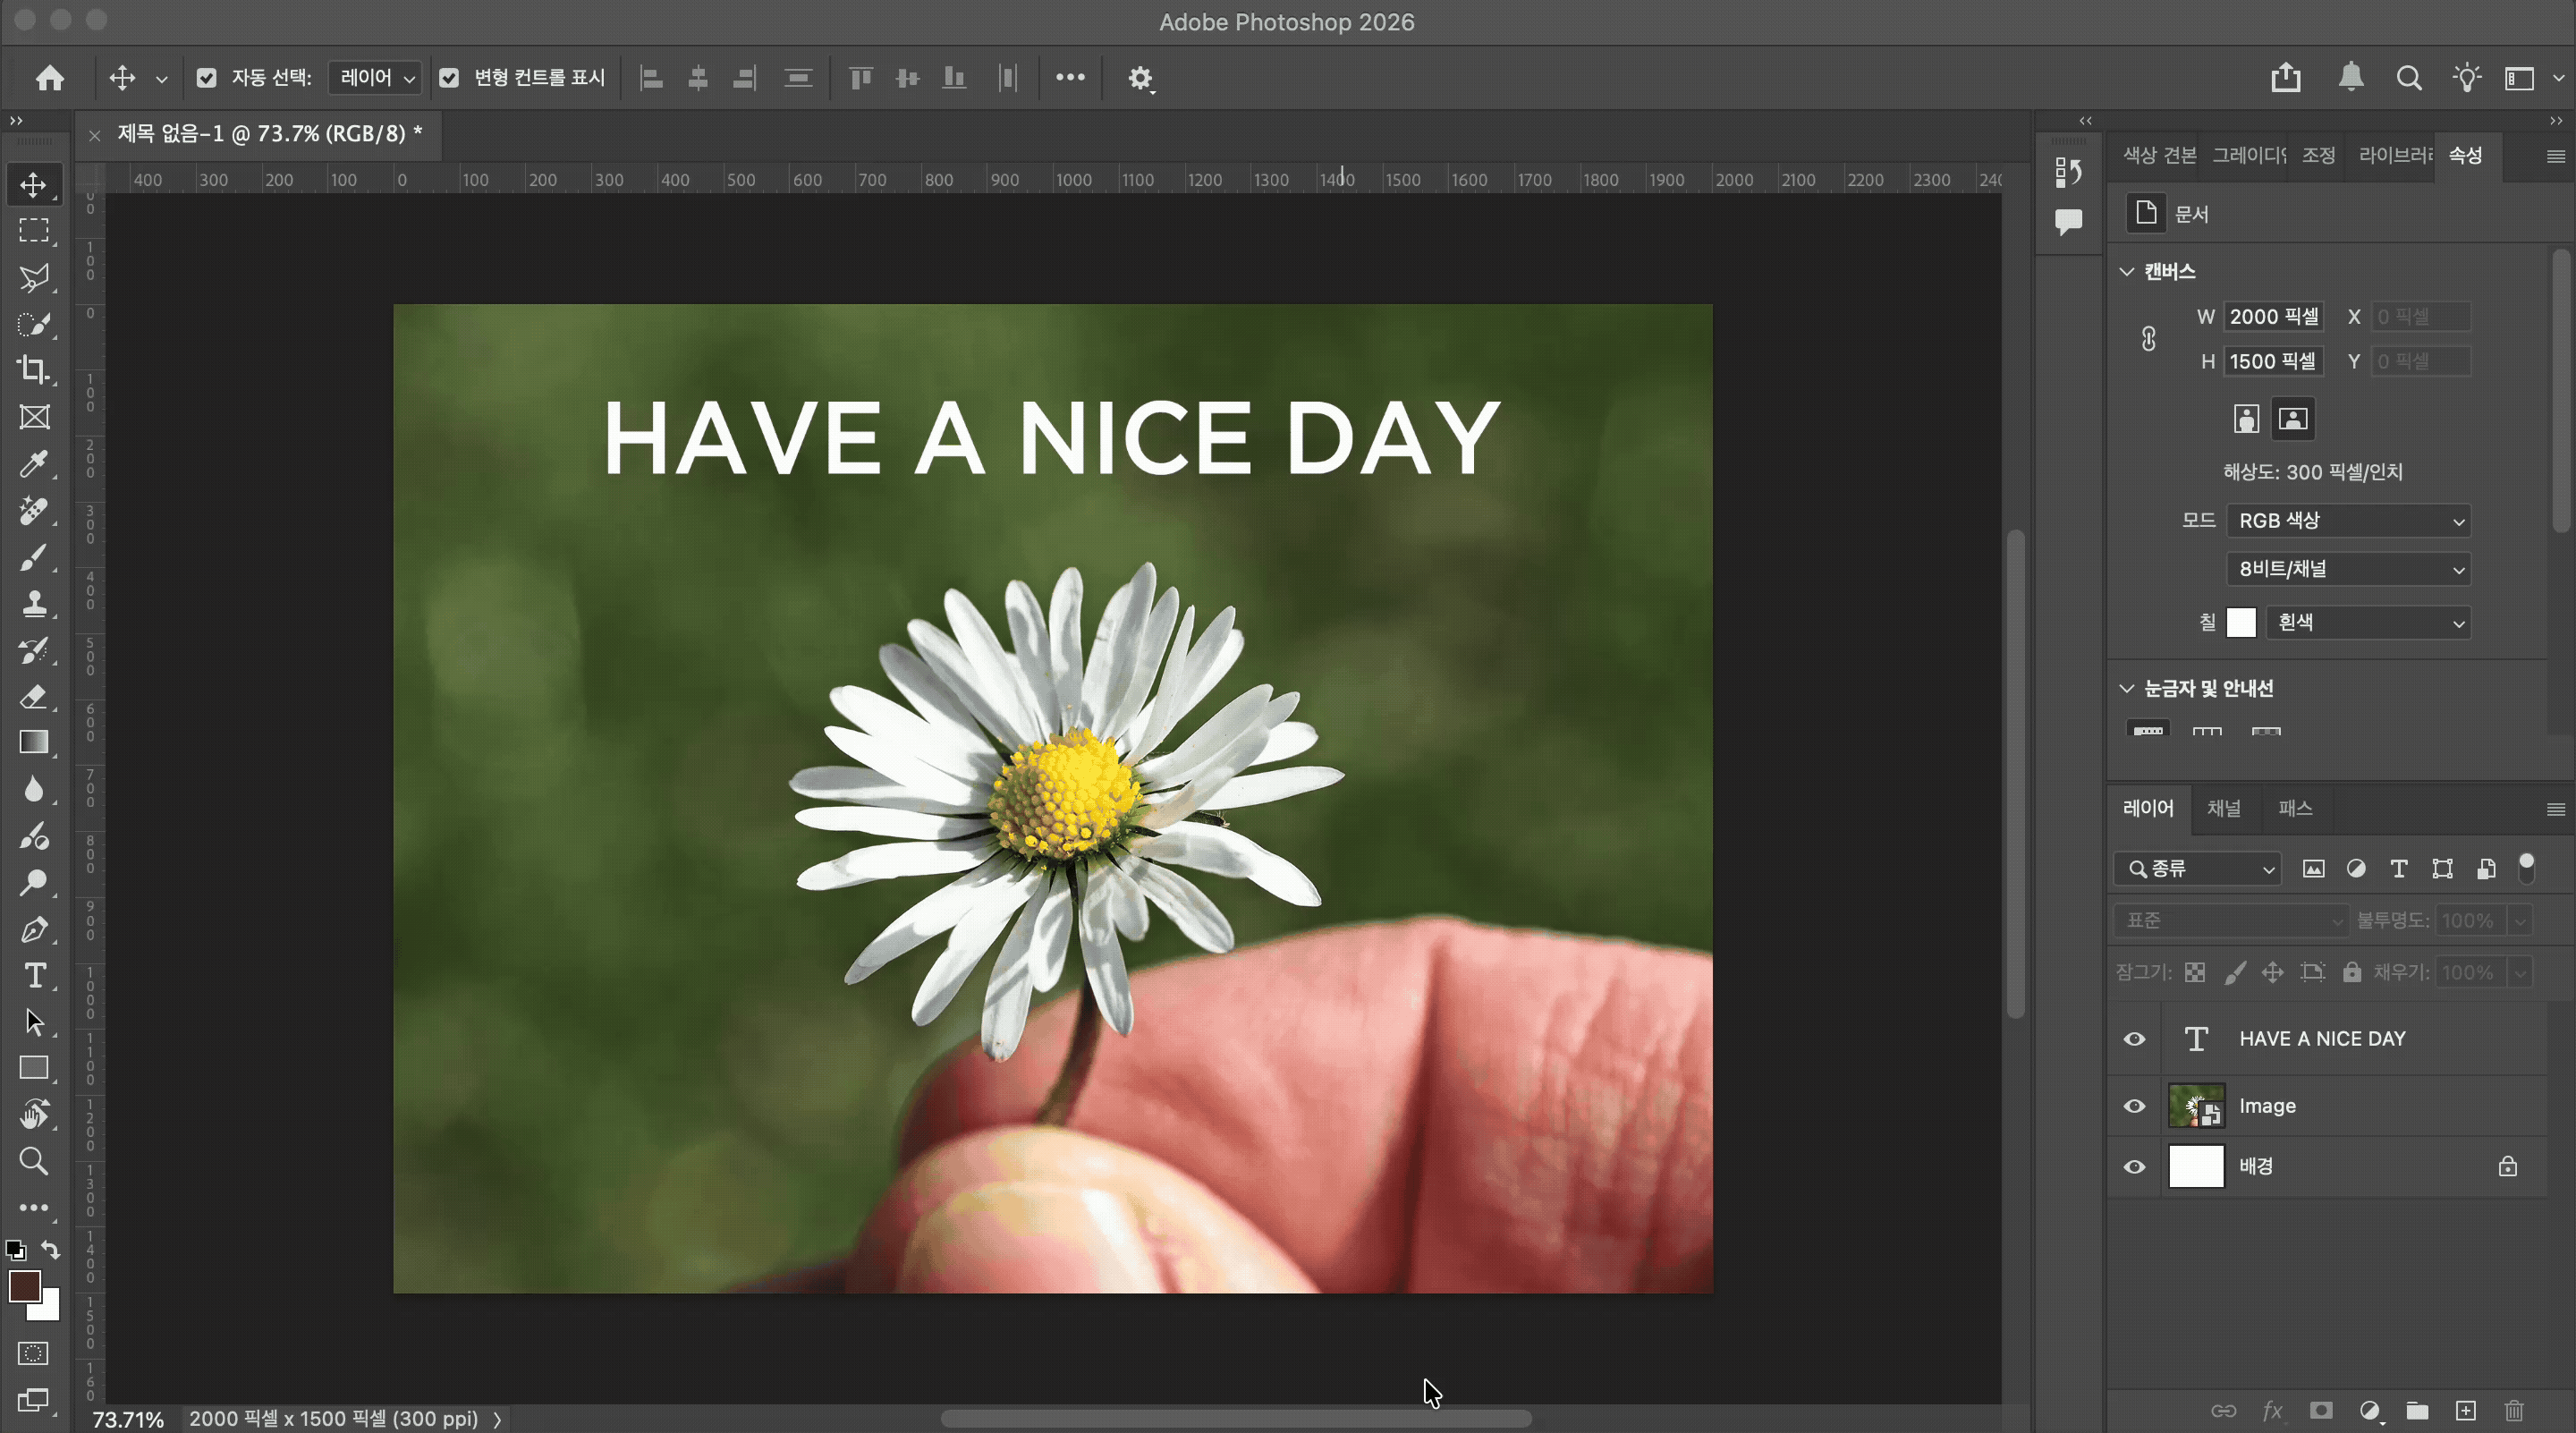The image size is (2576, 1433).
Task: Set canvas orientation to landscape
Action: pyautogui.click(x=2293, y=419)
